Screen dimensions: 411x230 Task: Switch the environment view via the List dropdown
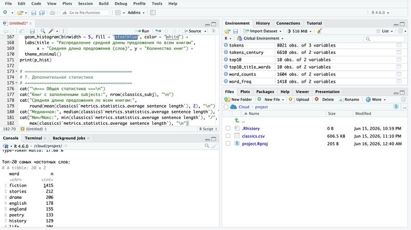(385, 31)
